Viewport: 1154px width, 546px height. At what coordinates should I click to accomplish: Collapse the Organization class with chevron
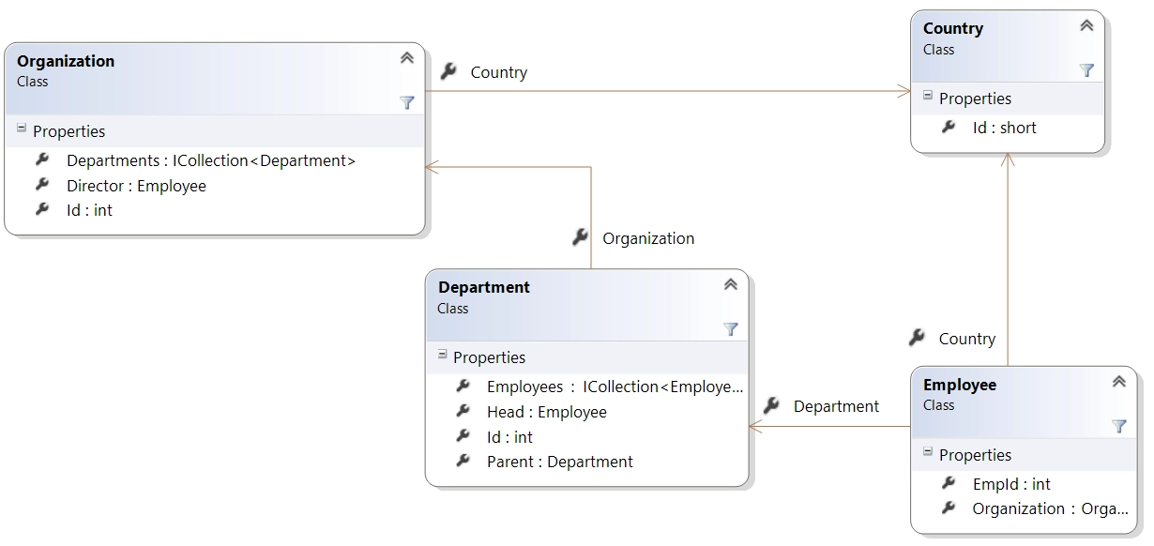pyautogui.click(x=407, y=58)
